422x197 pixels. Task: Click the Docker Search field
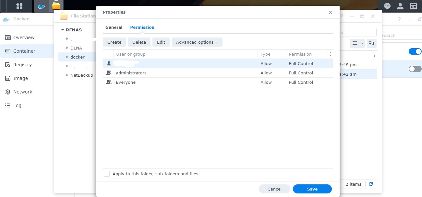click(x=402, y=35)
